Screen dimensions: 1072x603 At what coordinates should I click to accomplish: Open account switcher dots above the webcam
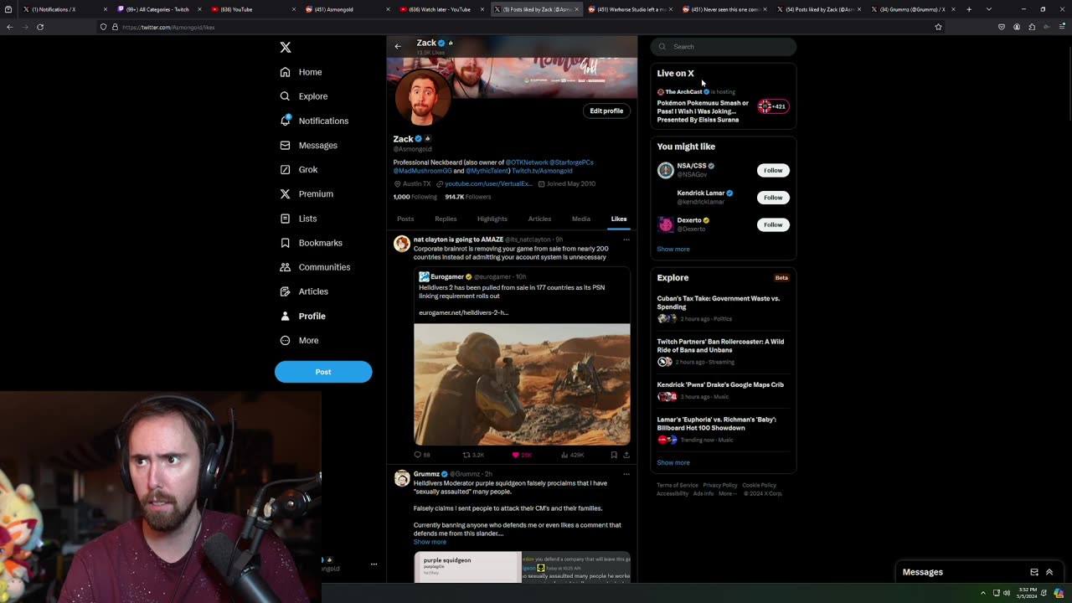(x=374, y=564)
